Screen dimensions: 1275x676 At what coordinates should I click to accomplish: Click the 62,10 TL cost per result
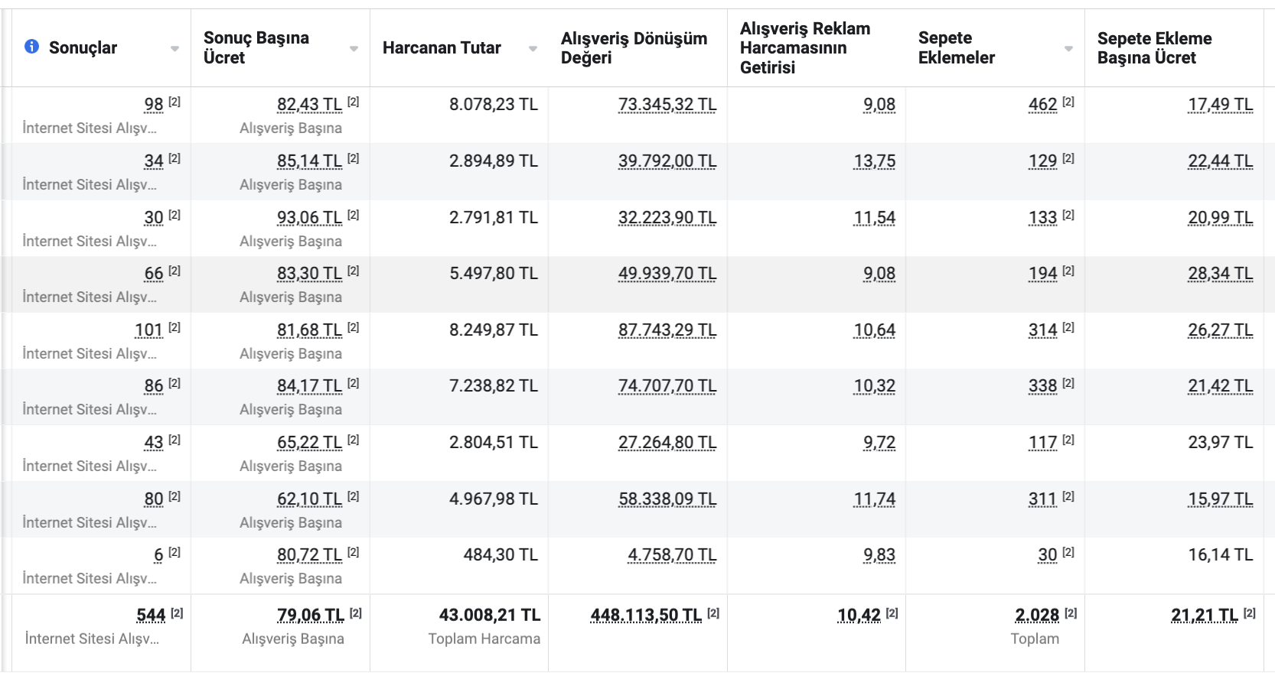click(x=309, y=499)
